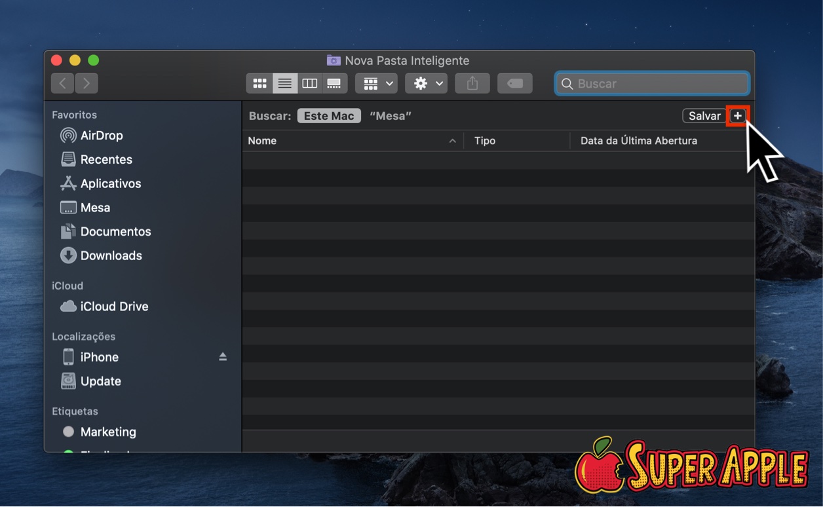Set search scope to "Mesa"
823x507 pixels.
(x=391, y=116)
